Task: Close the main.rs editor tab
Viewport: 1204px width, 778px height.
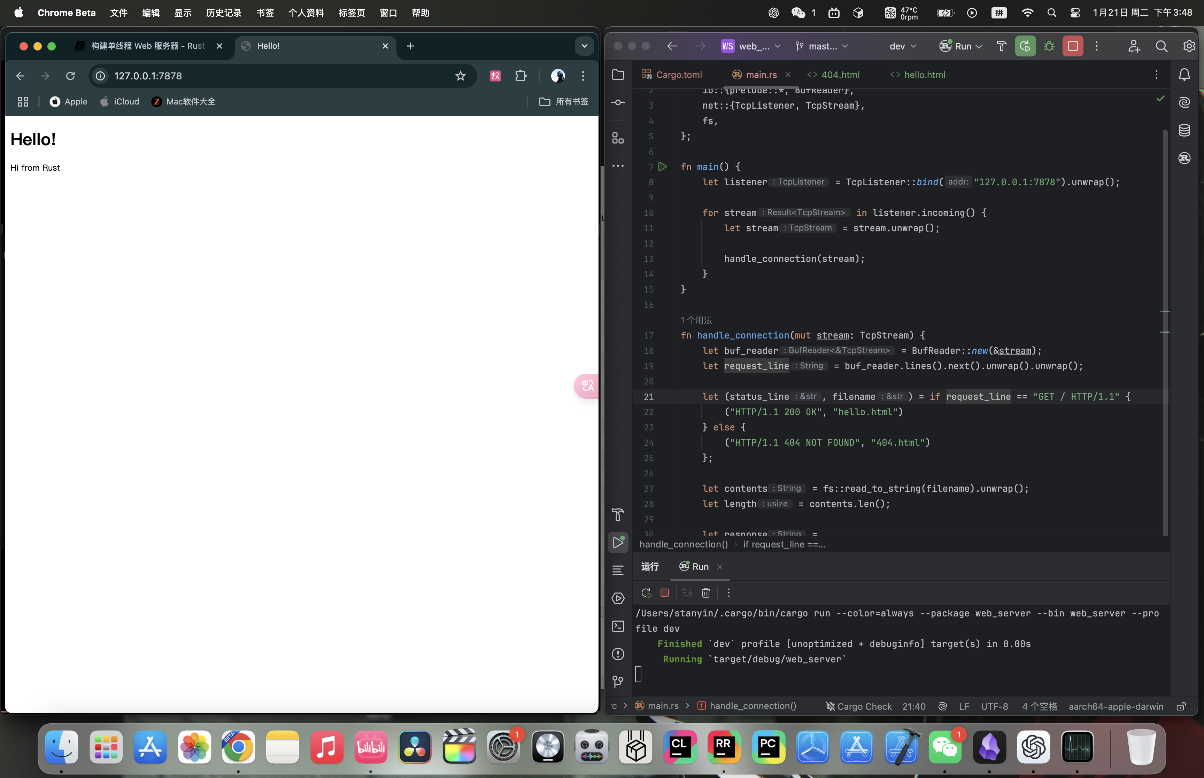Action: coord(788,75)
